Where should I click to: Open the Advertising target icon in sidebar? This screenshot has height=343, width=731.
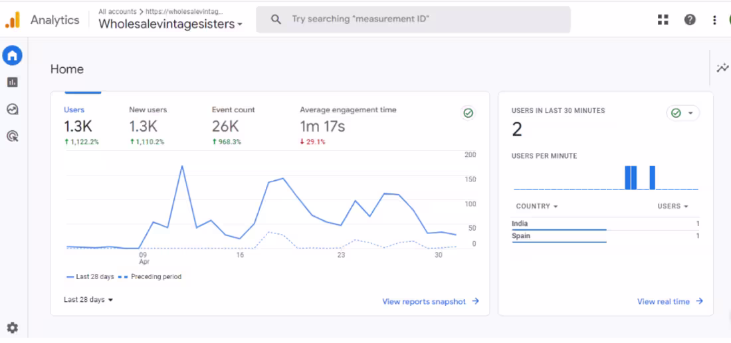point(13,136)
